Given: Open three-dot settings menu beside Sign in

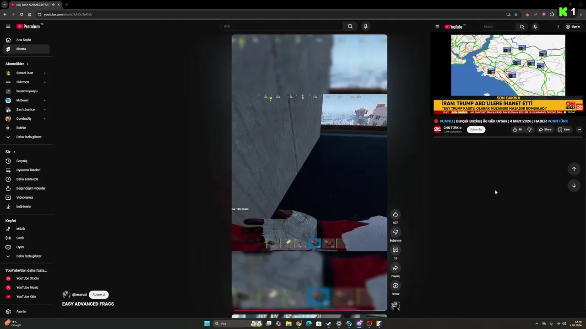Looking at the screenshot, I should (558, 27).
